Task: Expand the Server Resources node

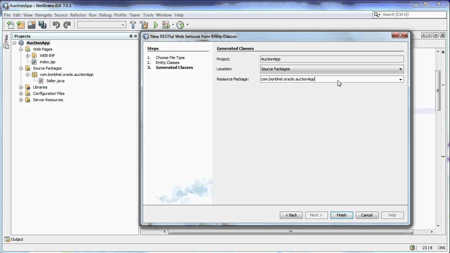Action: point(21,100)
